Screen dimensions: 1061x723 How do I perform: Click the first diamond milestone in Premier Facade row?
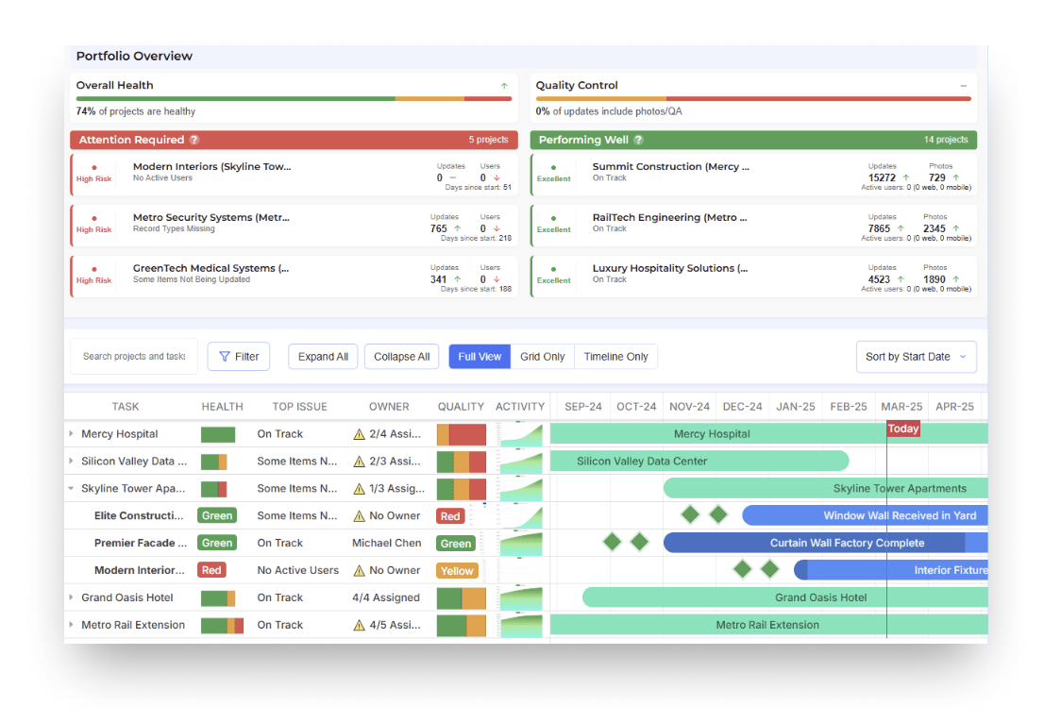[x=612, y=542]
